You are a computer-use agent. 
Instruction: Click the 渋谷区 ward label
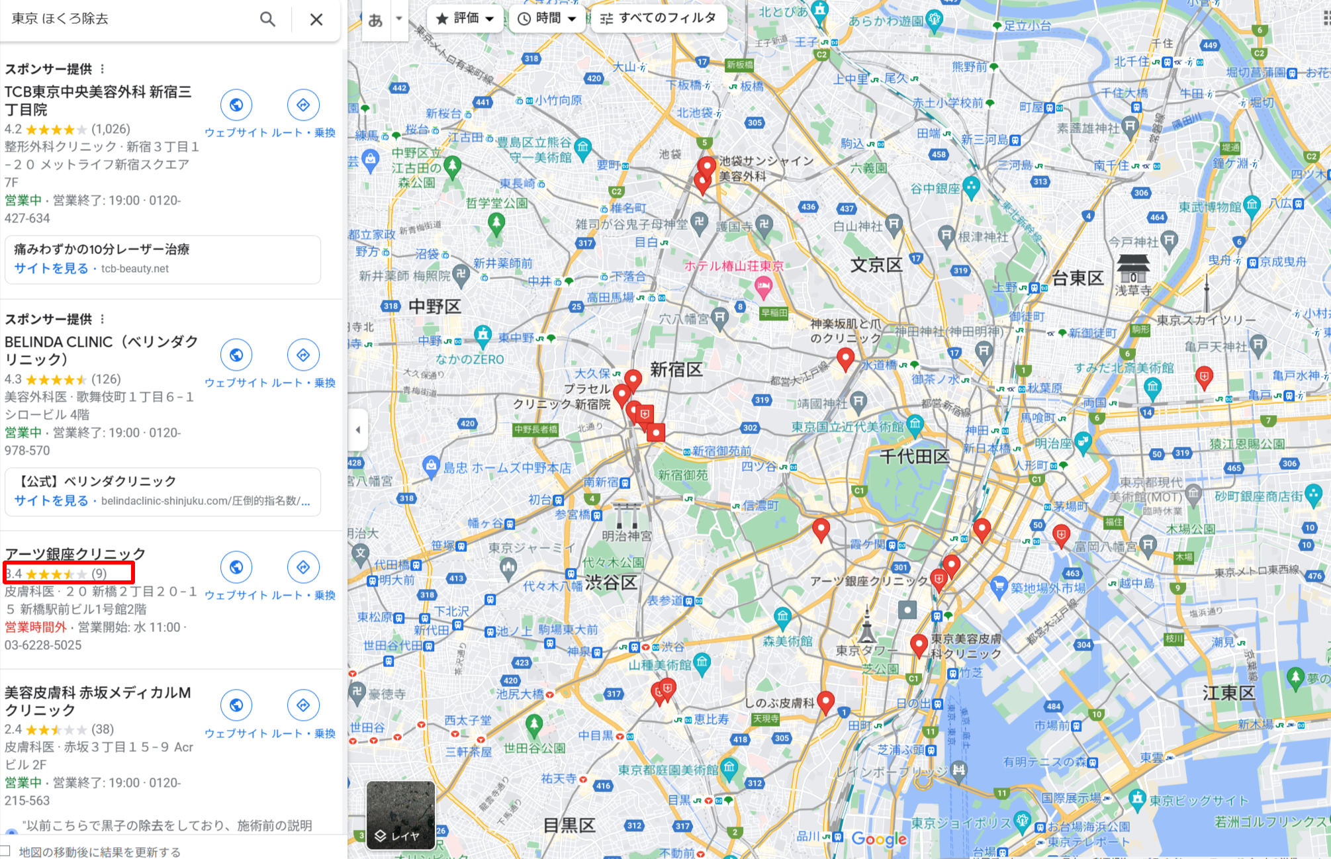click(x=610, y=582)
